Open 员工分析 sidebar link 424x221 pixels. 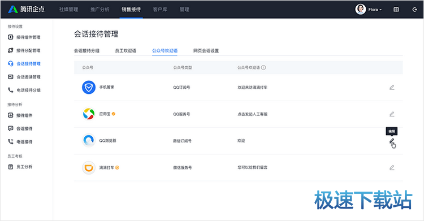click(24, 167)
